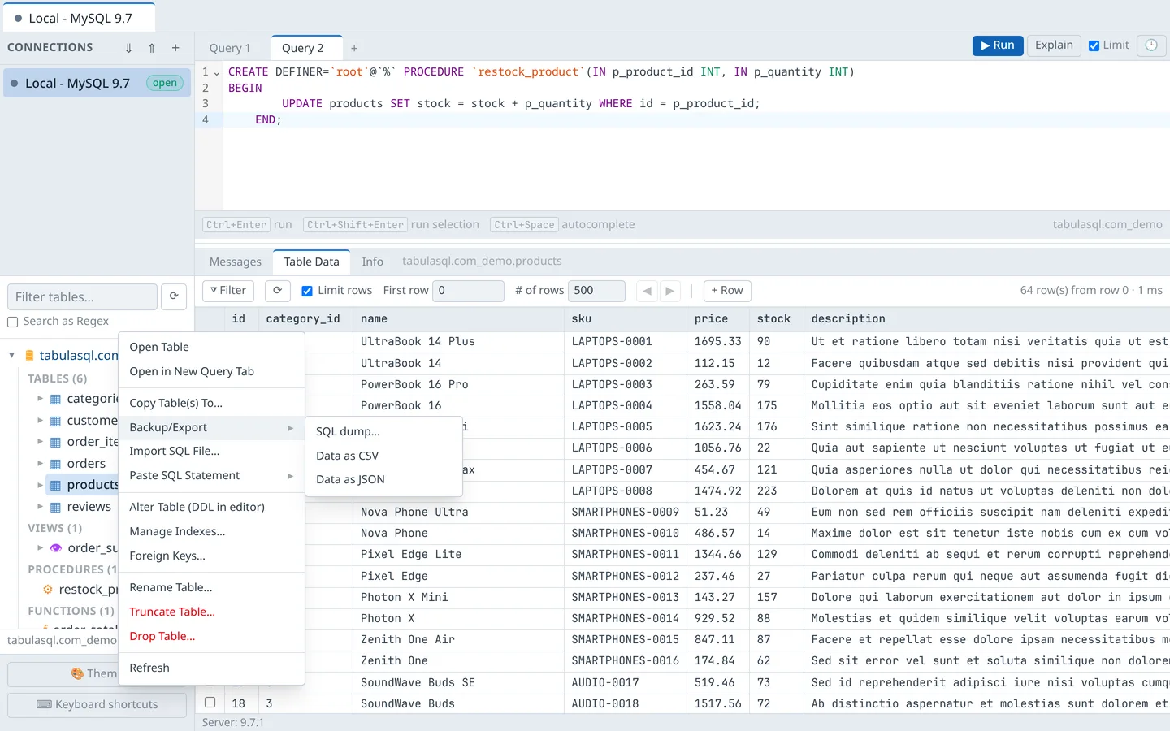Click the export connections up-arrow icon
Viewport: 1170px width, 731px height.
152,48
